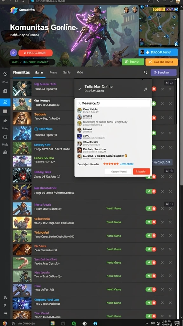Click the bottom castle-like sidebar icon
This screenshot has width=183, height=326.
[5, 152]
